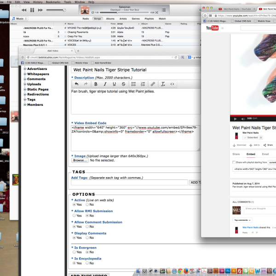276x276 pixels.
Task: Open the Tools menu in menu bar
Action: 68,2
